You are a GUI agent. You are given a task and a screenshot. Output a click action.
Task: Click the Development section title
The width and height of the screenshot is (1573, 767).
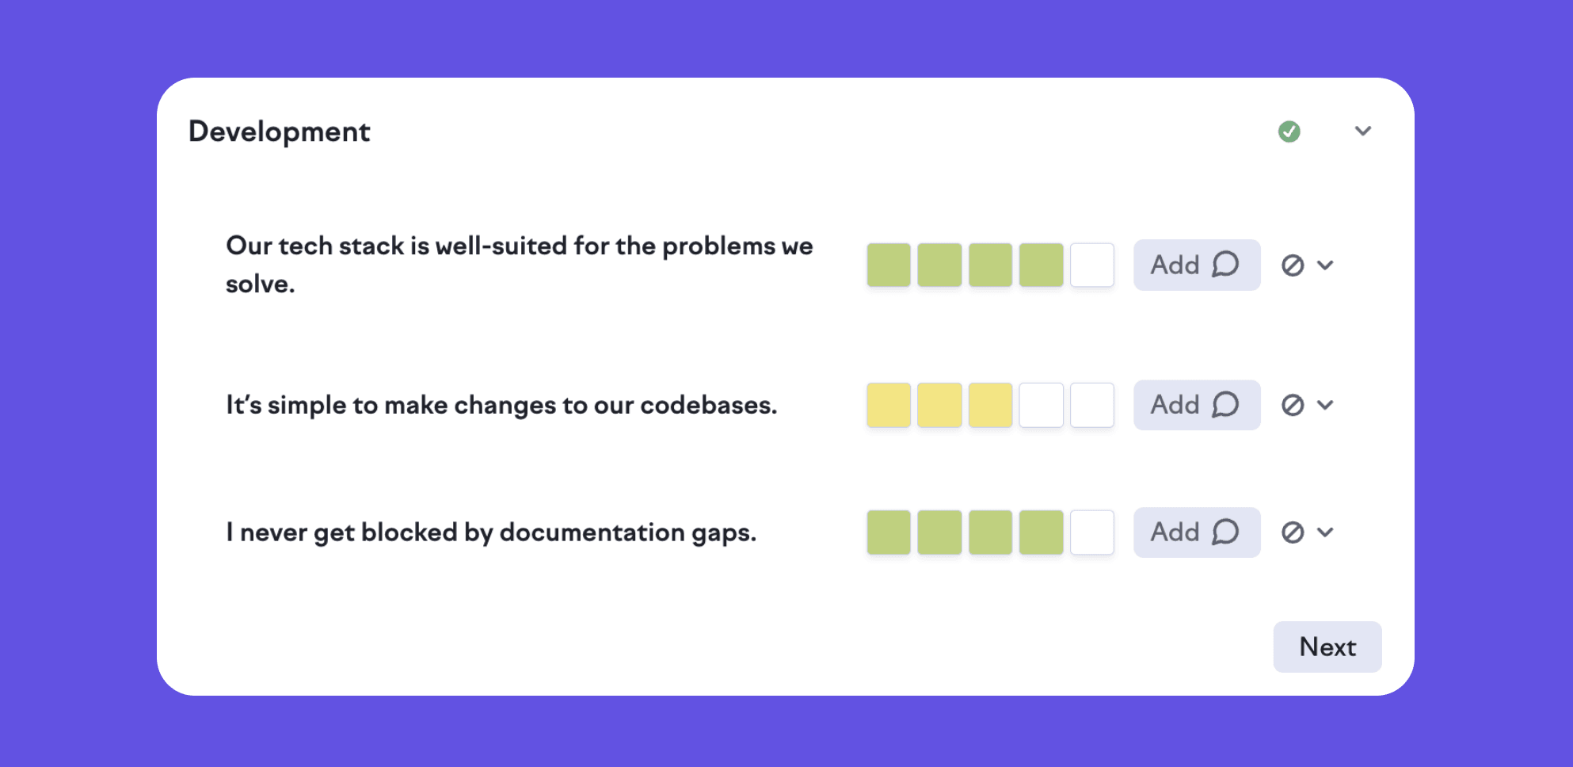point(279,132)
